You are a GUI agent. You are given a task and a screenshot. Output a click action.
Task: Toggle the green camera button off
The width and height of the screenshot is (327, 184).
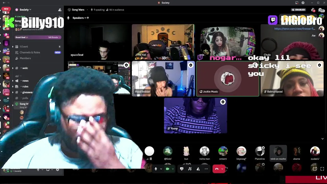[168, 169]
